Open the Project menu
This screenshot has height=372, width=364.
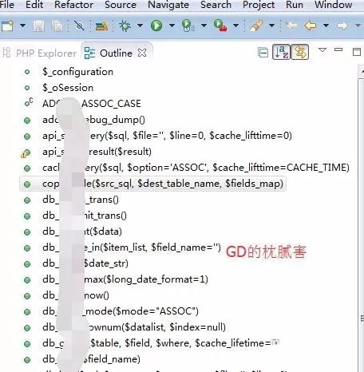point(259,5)
